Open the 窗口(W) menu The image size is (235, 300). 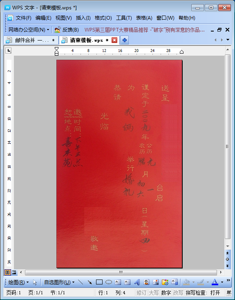(x=165, y=18)
